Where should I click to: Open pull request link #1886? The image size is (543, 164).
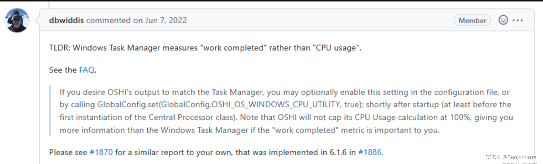[370, 152]
